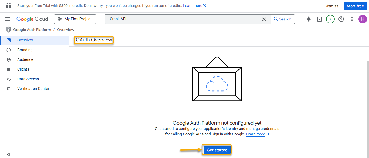Go to Audience in the sidebar
Viewport: 369px width, 158px height.
tap(25, 59)
